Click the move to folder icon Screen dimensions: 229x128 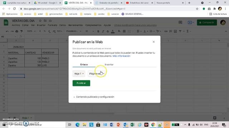(45, 21)
